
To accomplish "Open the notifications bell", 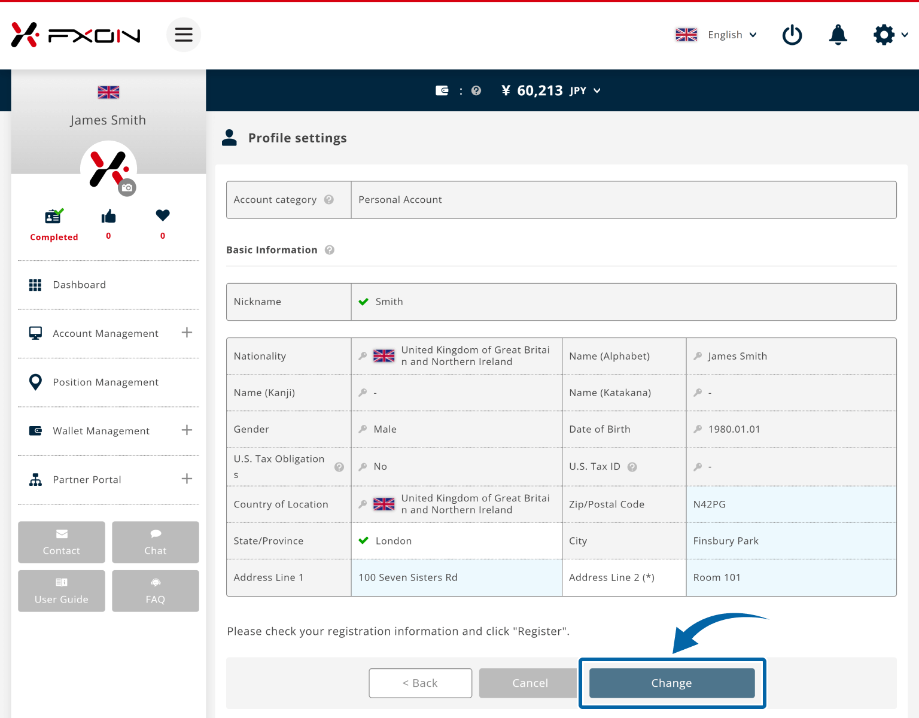I will 838,35.
